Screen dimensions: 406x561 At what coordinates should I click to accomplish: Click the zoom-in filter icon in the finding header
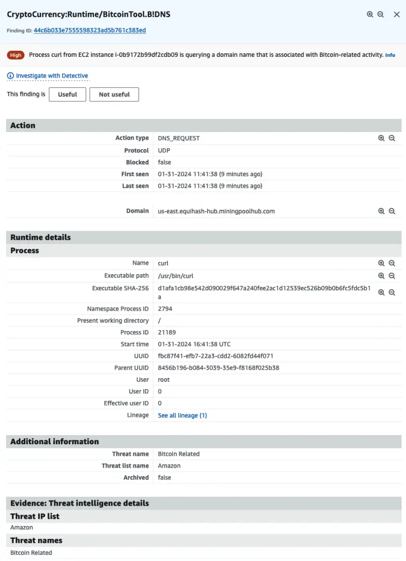pyautogui.click(x=370, y=14)
